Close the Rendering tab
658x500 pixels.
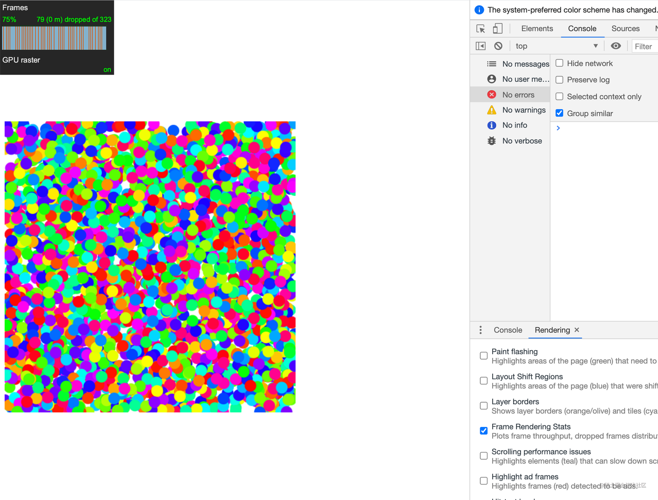576,330
